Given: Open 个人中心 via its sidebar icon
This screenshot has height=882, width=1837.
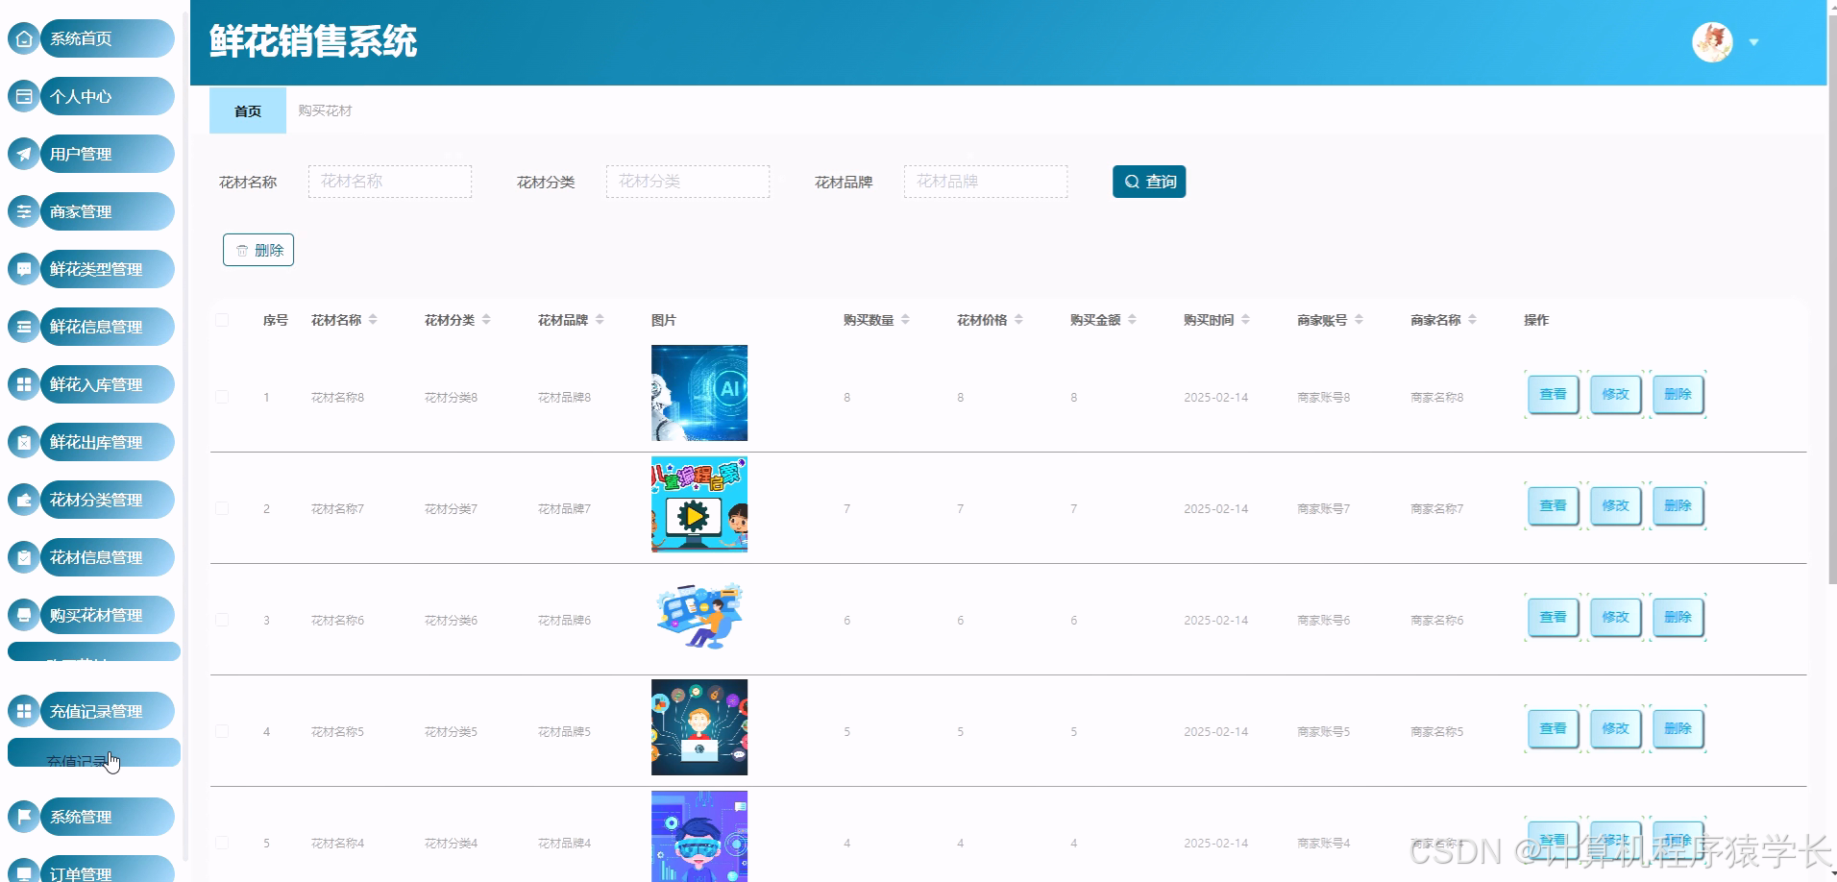Looking at the screenshot, I should click(23, 96).
